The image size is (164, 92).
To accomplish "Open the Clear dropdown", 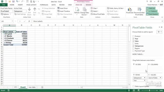I will (x=94, y=8).
